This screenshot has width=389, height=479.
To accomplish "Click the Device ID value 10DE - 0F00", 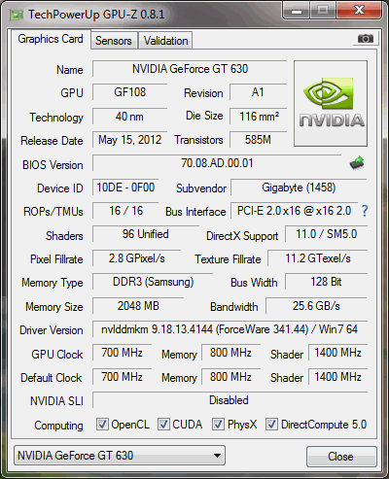I will [125, 188].
